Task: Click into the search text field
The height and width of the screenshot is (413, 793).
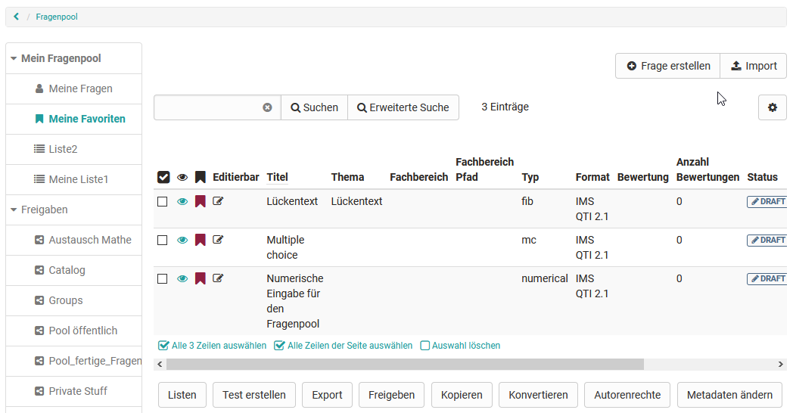Action: click(x=208, y=107)
